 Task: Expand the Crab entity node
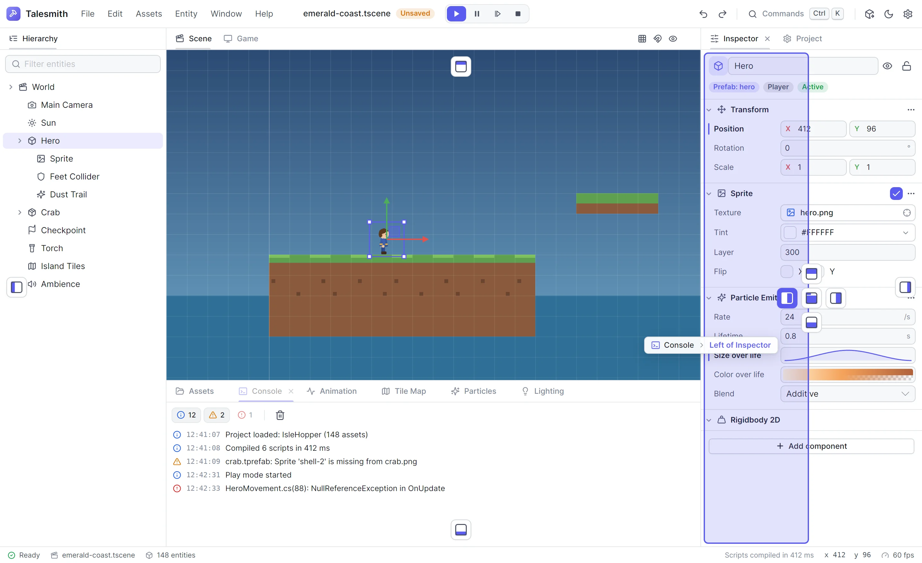pyautogui.click(x=20, y=212)
